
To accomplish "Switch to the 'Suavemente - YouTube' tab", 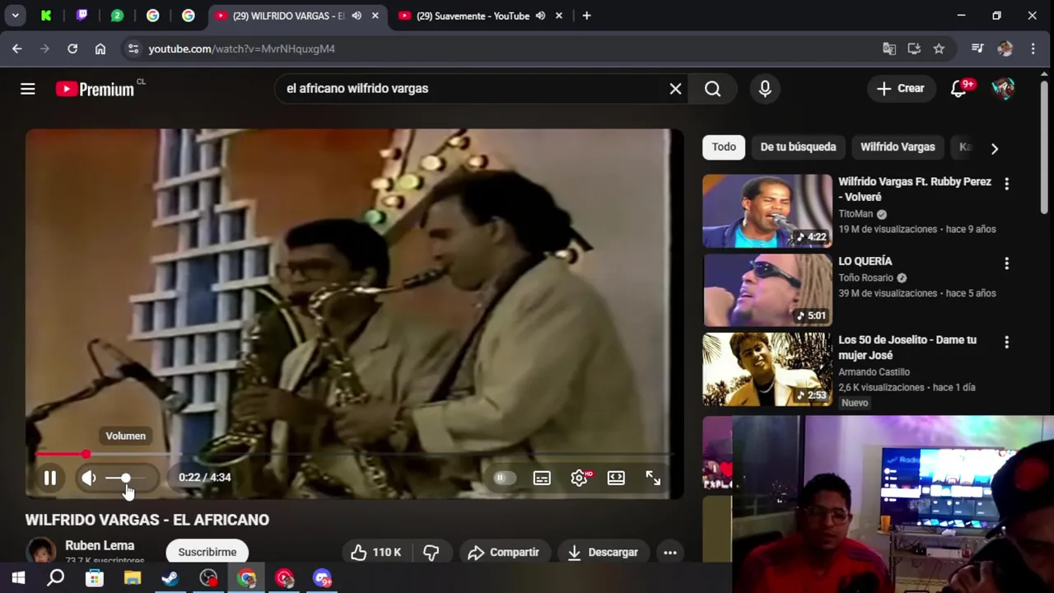I will point(473,16).
